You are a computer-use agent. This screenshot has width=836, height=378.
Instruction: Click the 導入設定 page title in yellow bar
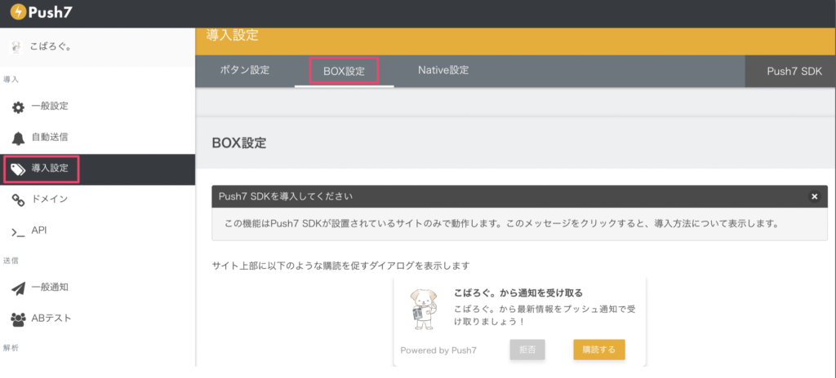(232, 36)
